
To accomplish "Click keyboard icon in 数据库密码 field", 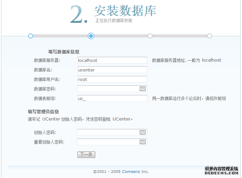I will pyautogui.click(x=143, y=89).
